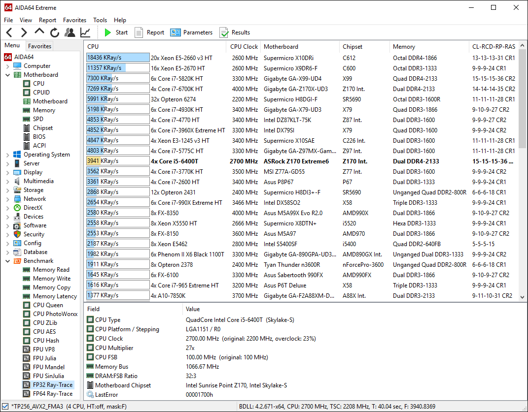Click the Report toolbar button

click(149, 32)
